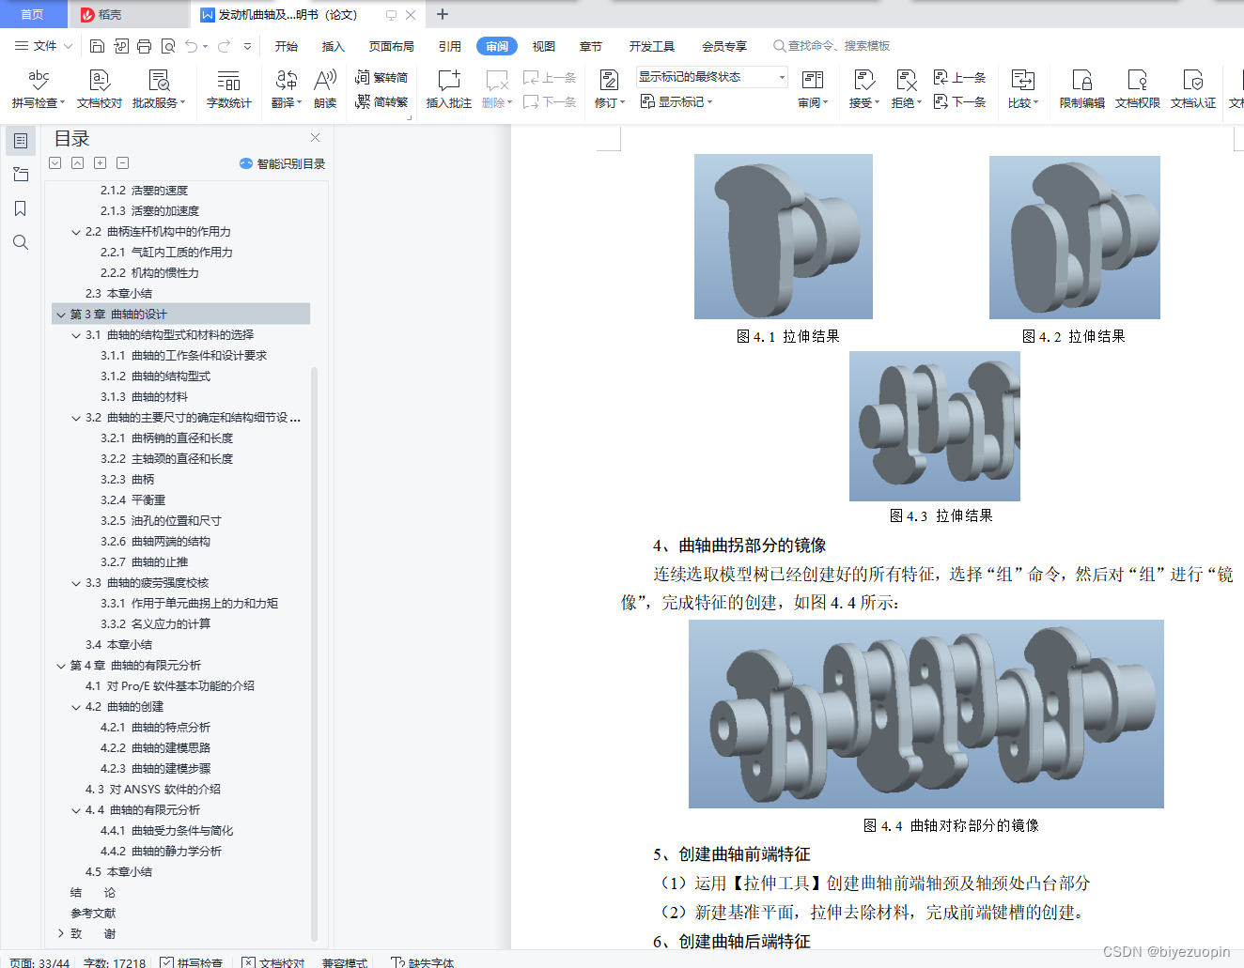Open the spell check tool (拼写检查)
Viewport: 1244px width, 968px height.
point(39,89)
